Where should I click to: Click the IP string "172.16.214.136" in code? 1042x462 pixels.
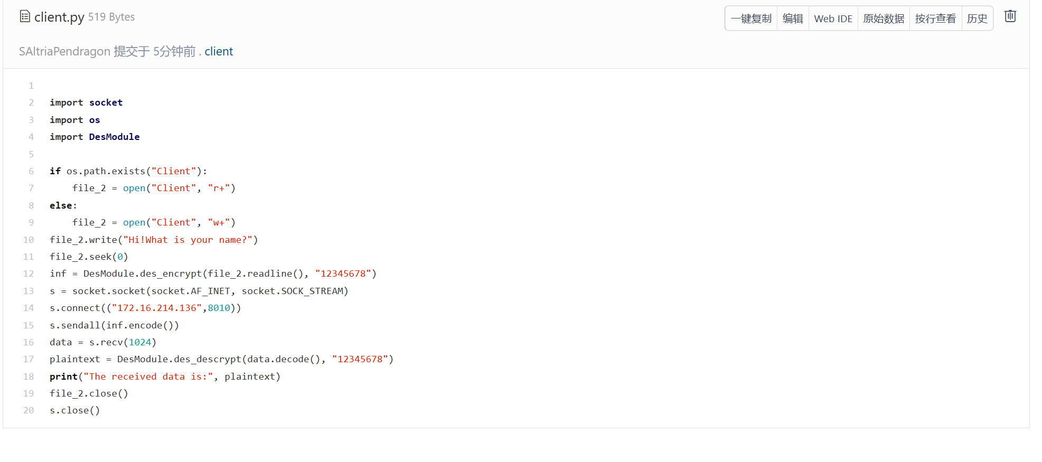tap(156, 308)
